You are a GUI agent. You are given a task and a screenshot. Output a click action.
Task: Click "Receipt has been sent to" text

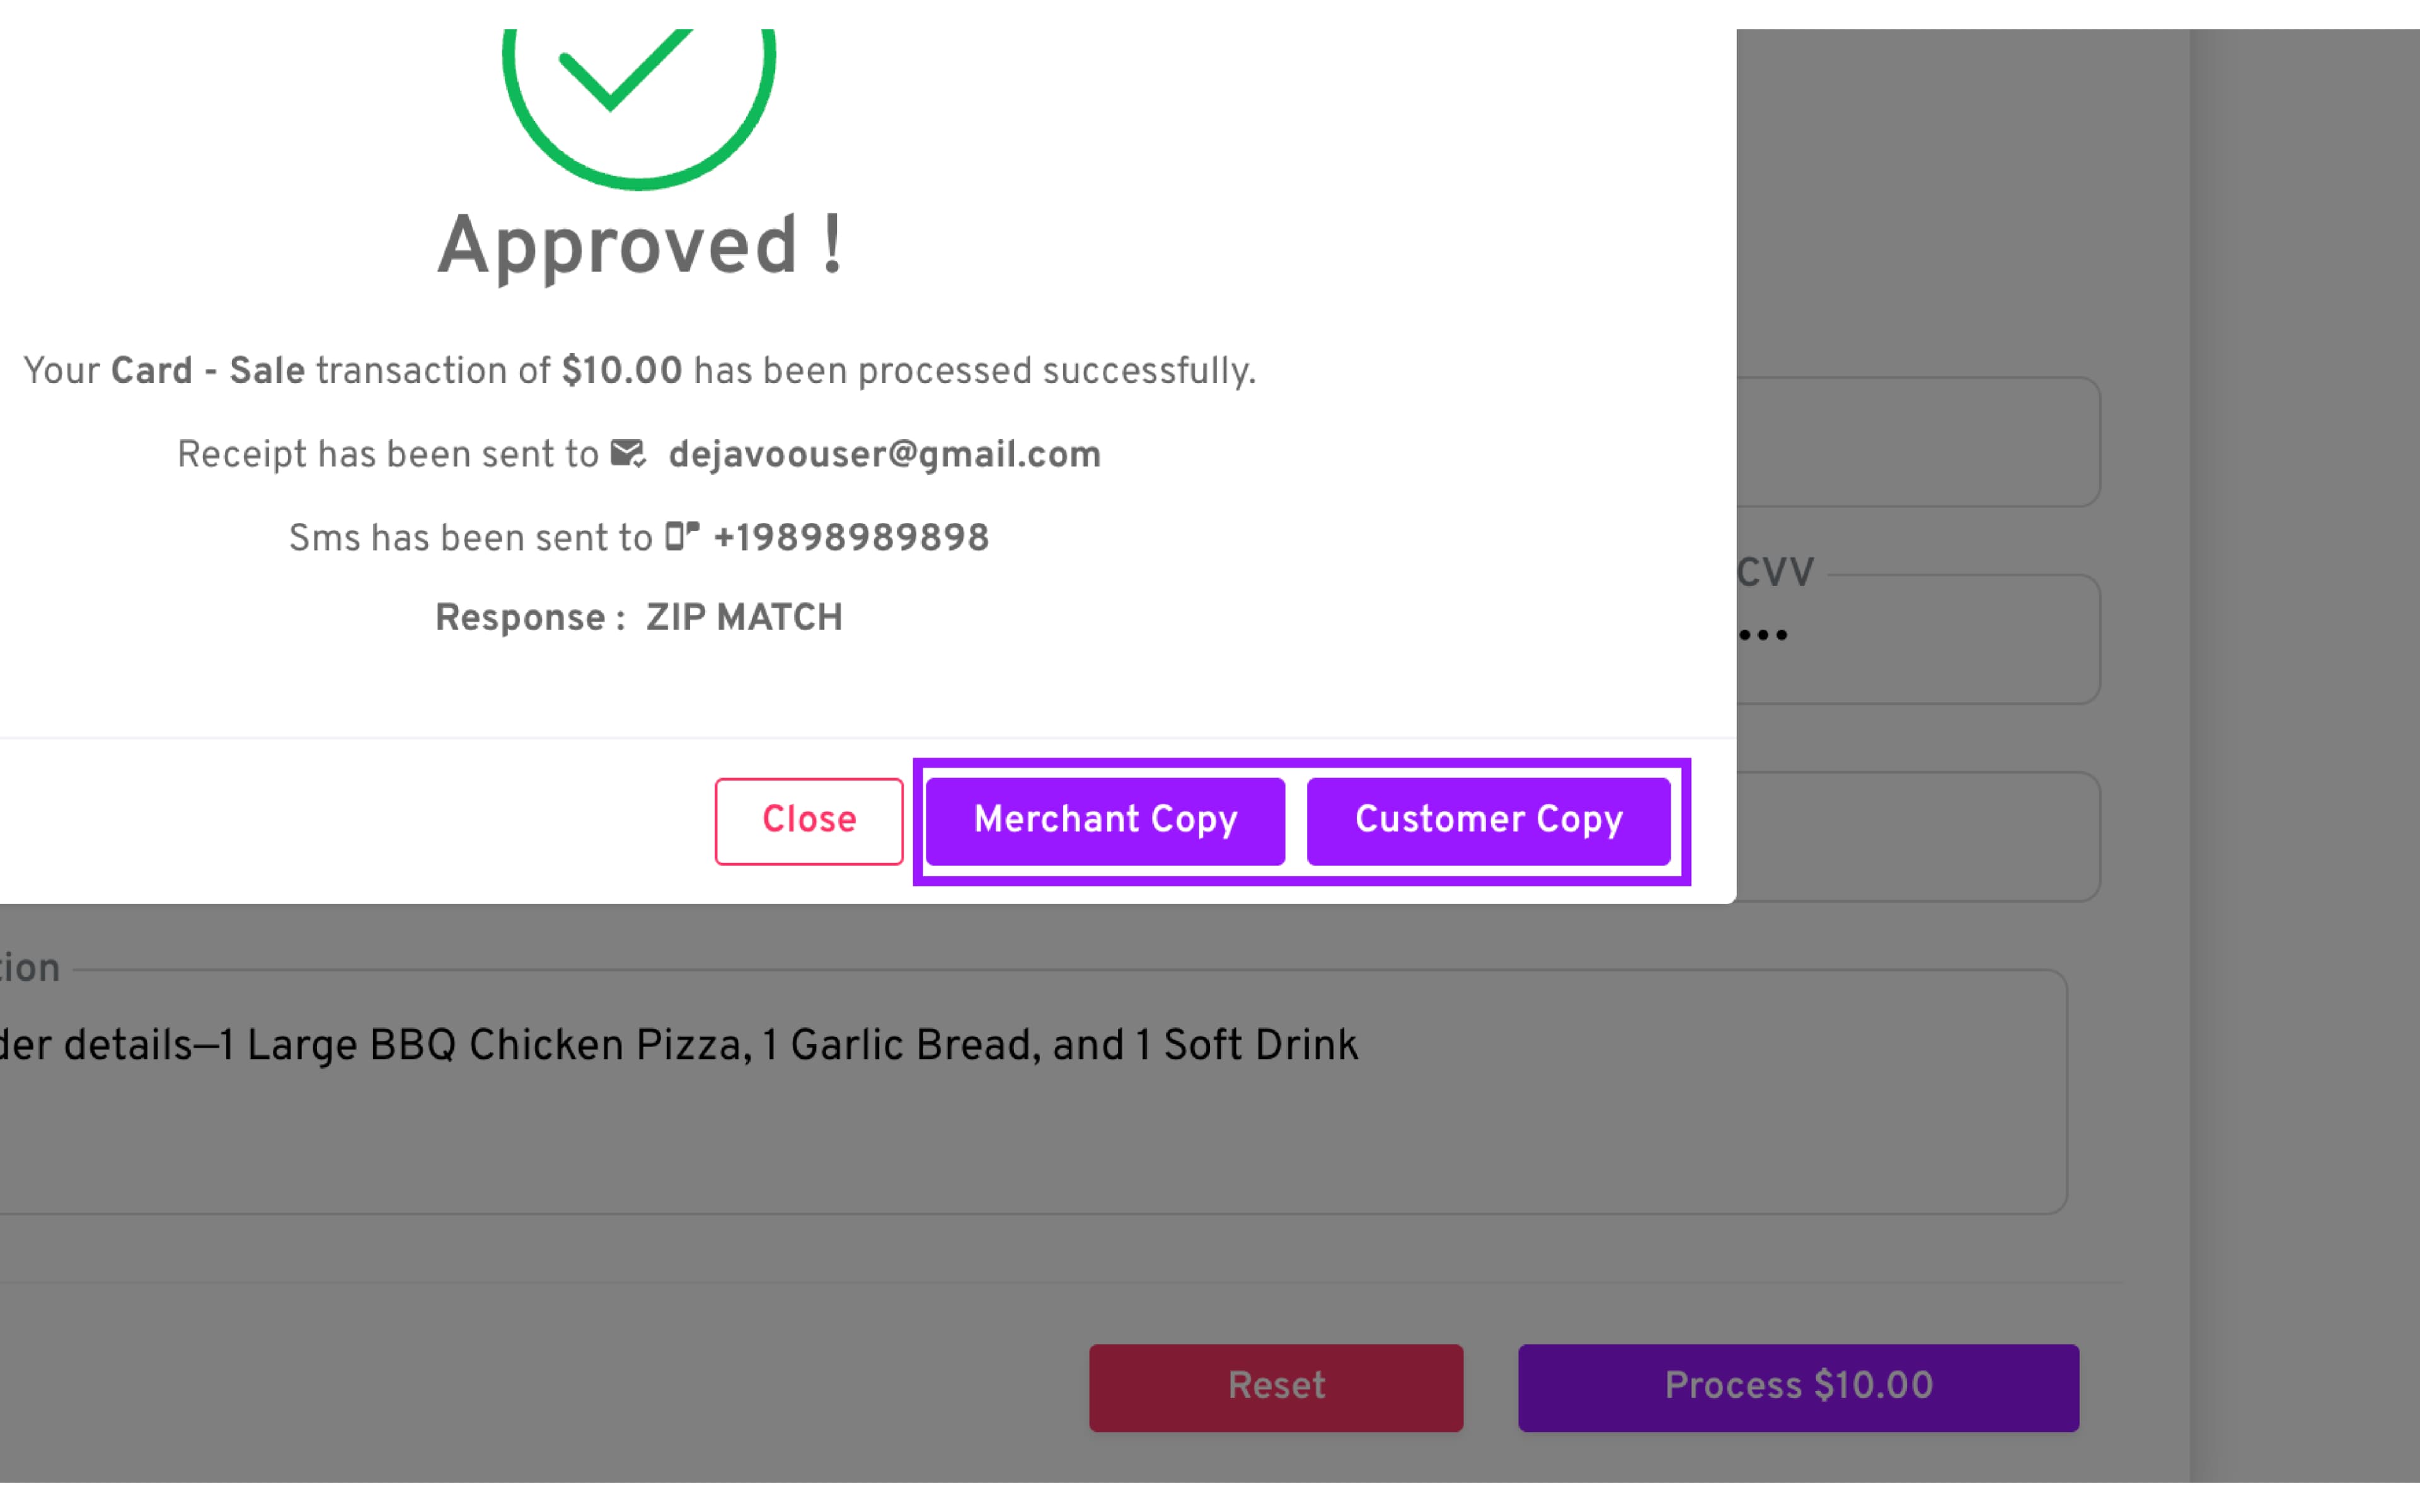[x=387, y=455]
